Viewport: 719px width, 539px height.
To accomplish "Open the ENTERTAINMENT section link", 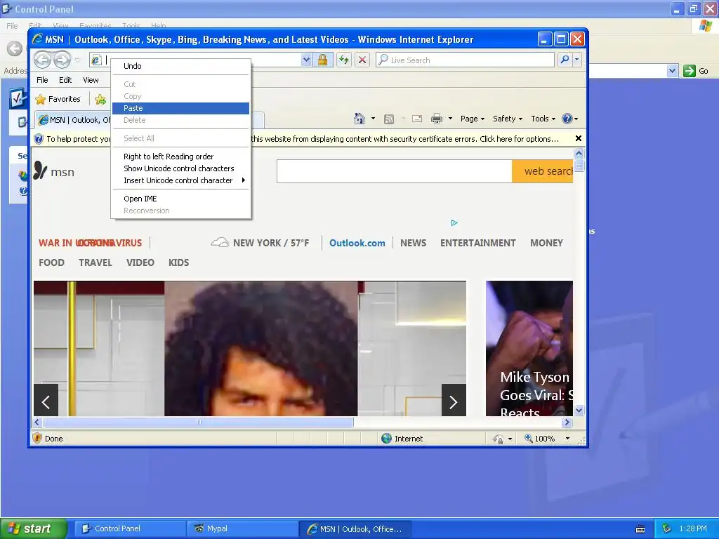I will point(477,243).
